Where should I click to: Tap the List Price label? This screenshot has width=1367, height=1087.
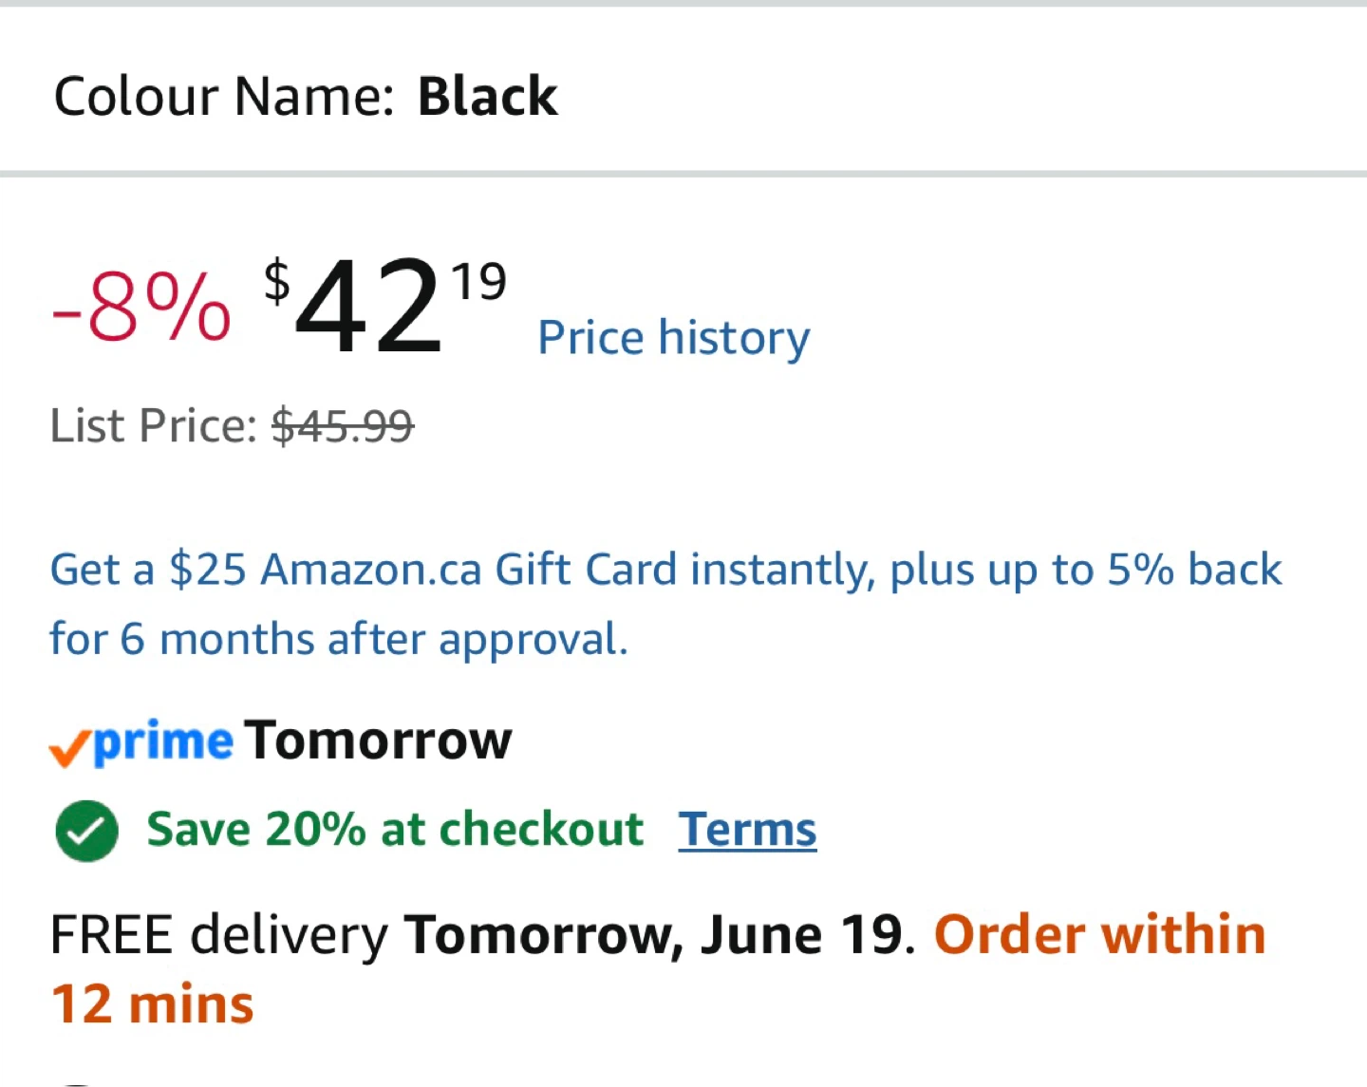154,425
